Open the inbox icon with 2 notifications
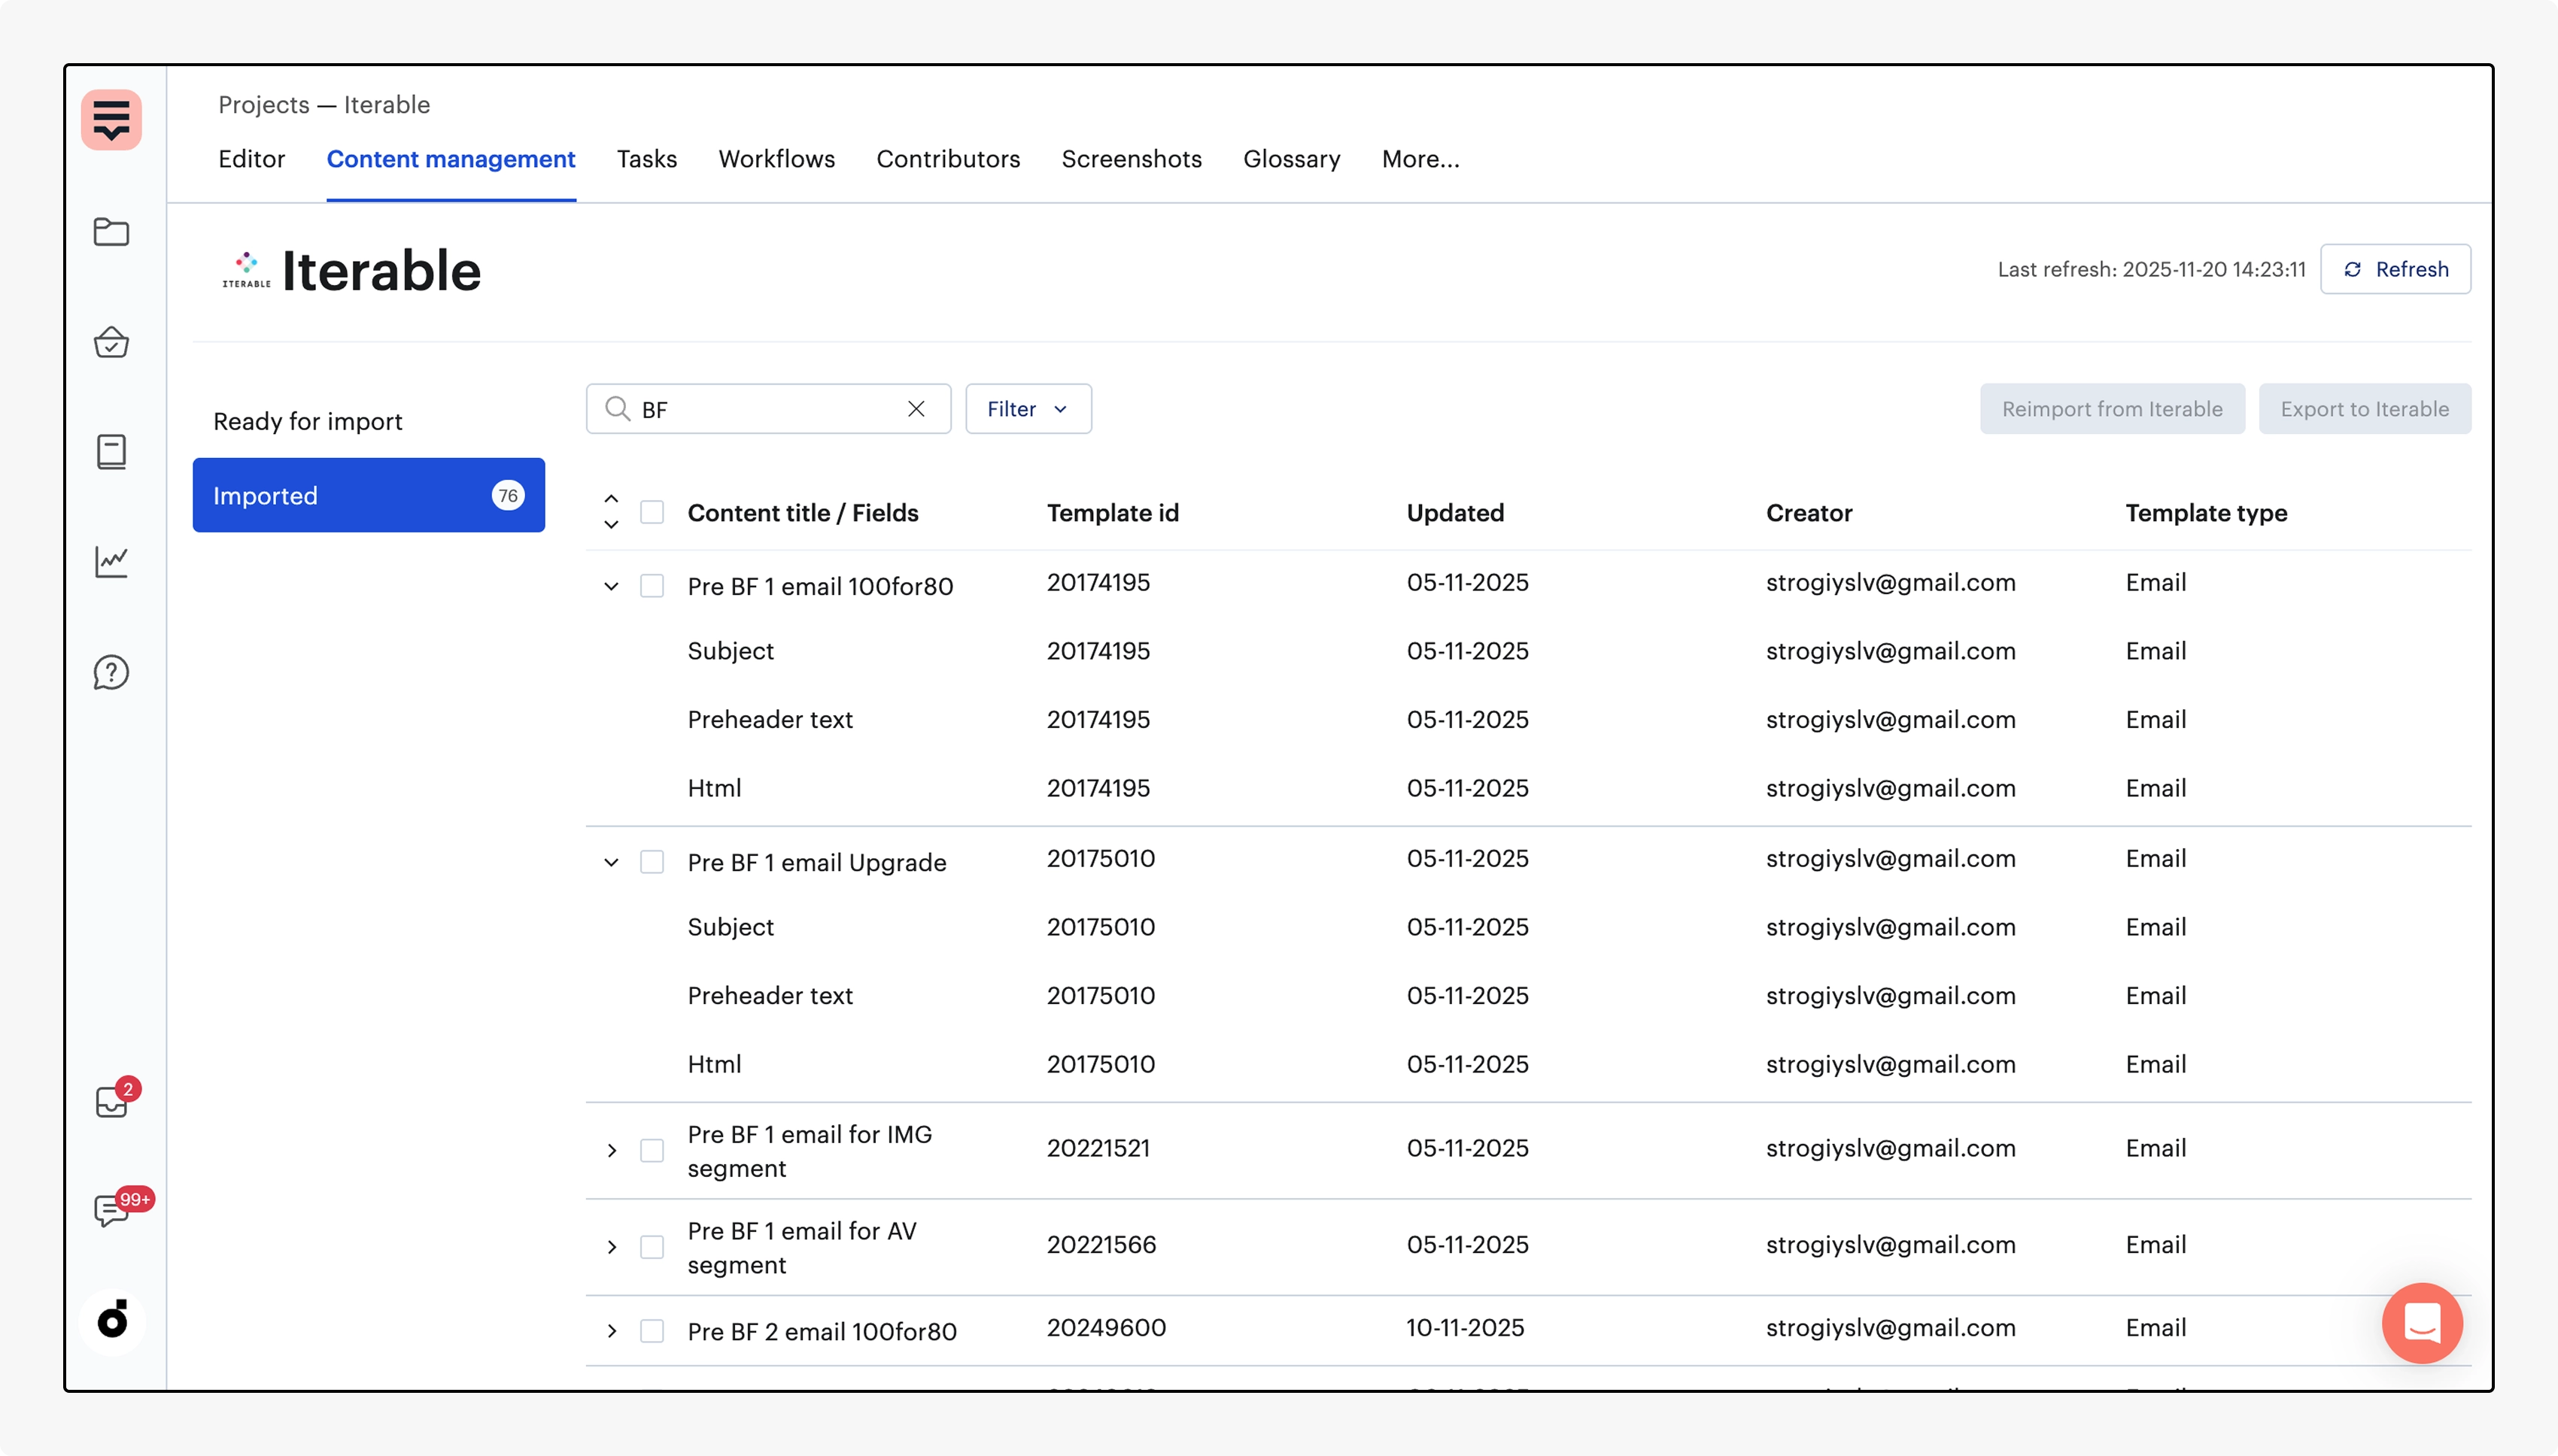 coord(111,1102)
